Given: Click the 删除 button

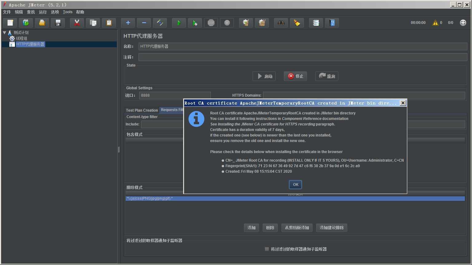Looking at the screenshot, I should tap(270, 228).
